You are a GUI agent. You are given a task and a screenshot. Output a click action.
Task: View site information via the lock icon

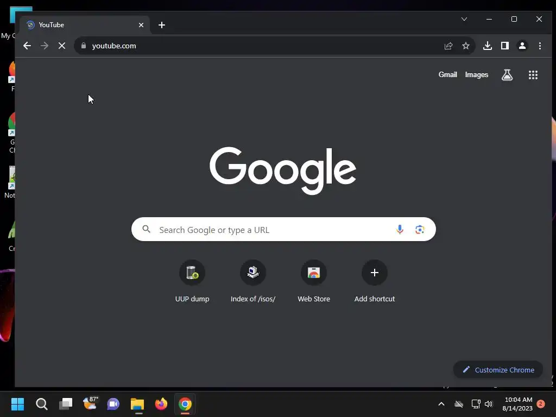click(x=84, y=46)
